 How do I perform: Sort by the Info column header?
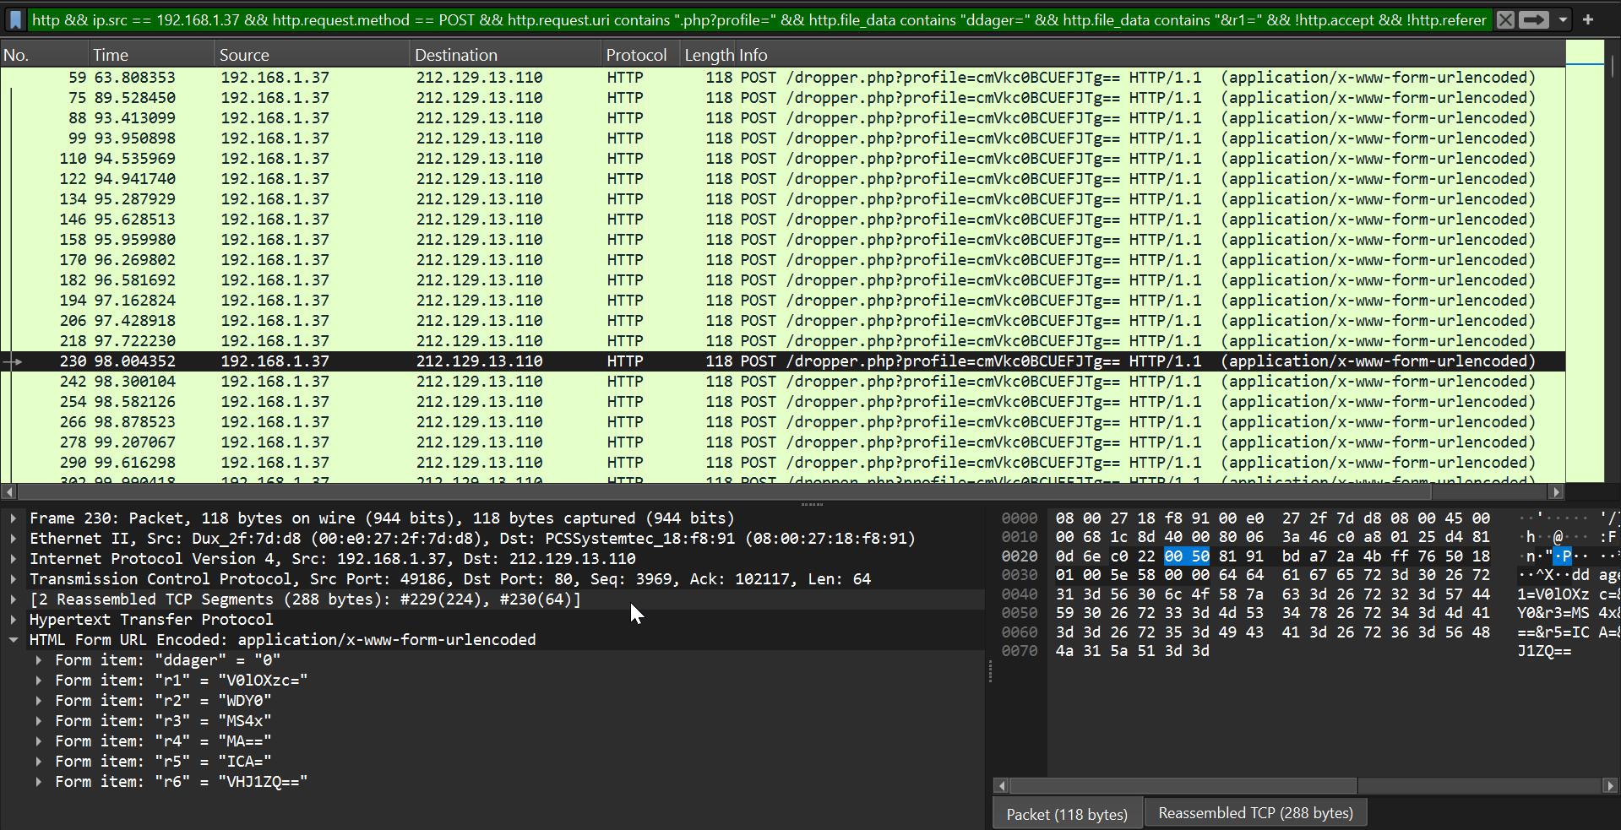click(x=1150, y=55)
